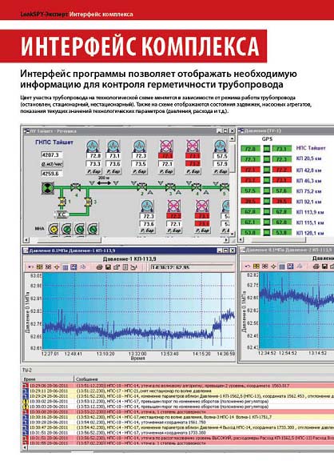This screenshot has width=334, height=473.
Task: Click the crosshair cursor icon in Давление-1 toolbar
Action: 57,267
